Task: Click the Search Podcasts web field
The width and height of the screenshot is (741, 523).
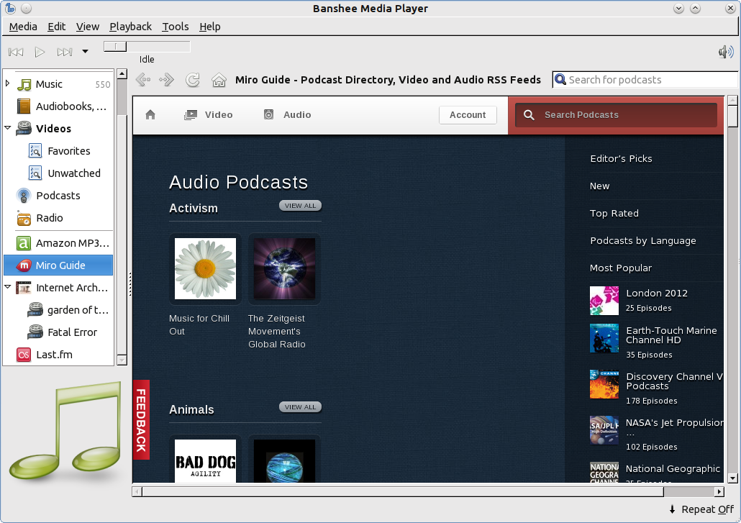Action: click(x=617, y=115)
